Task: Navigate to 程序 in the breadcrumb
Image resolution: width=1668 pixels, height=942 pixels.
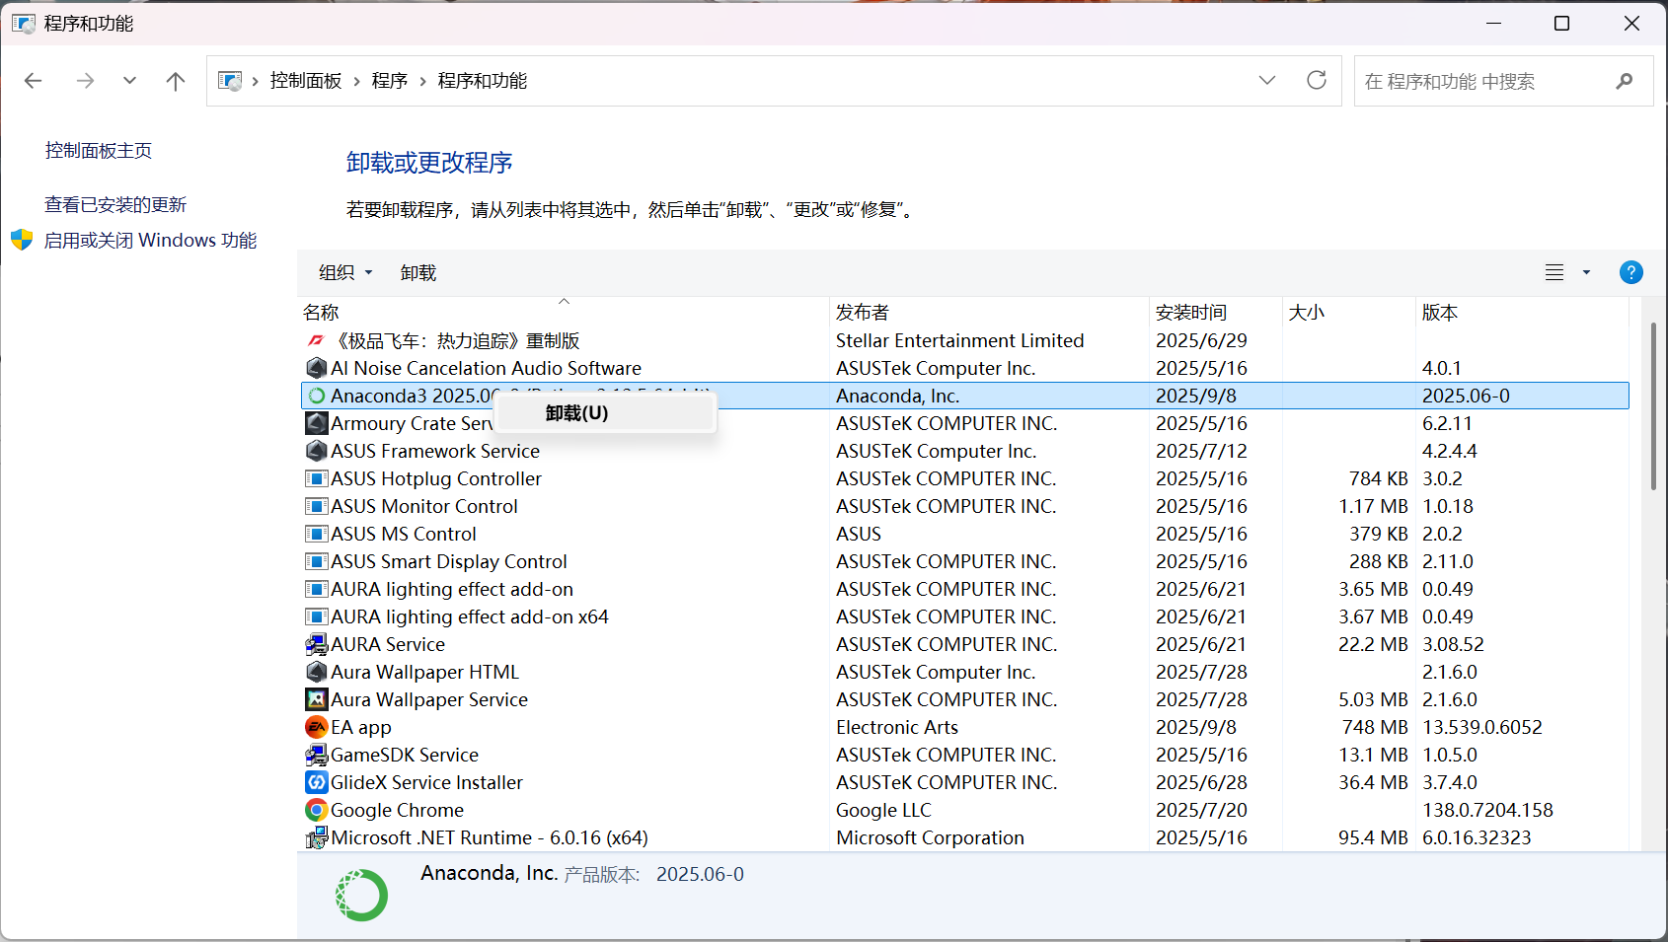Action: pos(389,81)
